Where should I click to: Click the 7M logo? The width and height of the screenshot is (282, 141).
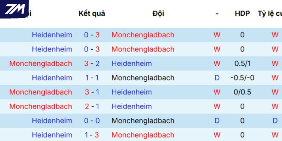pyautogui.click(x=14, y=8)
